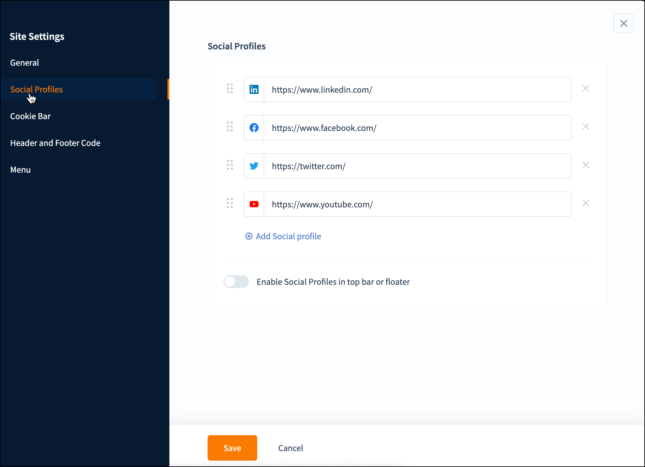Click the Facebook icon beside its URL
Viewport: 645px width, 467px height.
point(254,128)
